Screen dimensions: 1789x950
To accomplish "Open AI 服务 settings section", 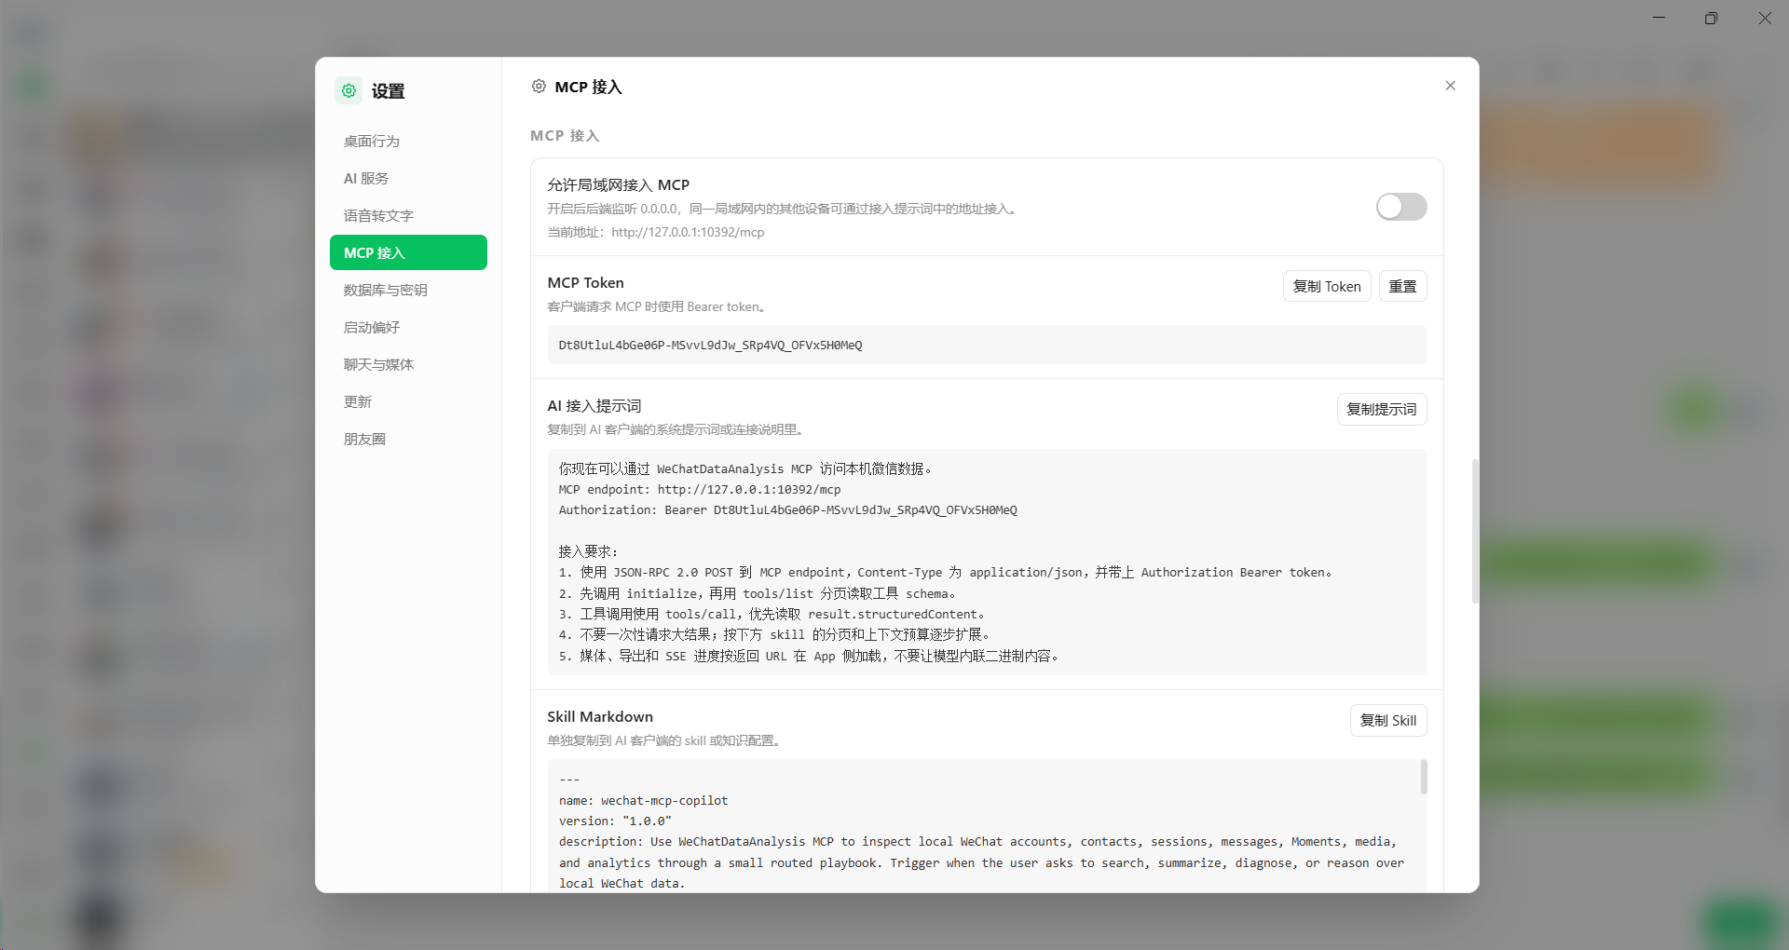I will (x=408, y=178).
